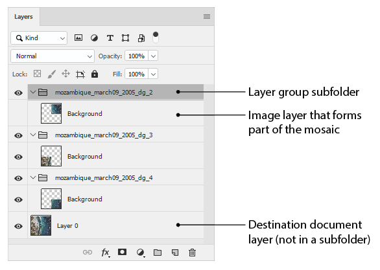Filter for type layers icon
Image resolution: width=380 pixels, height=270 pixels.
[x=110, y=38]
